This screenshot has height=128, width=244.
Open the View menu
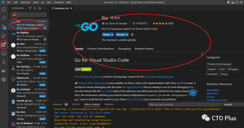tap(36, 2)
